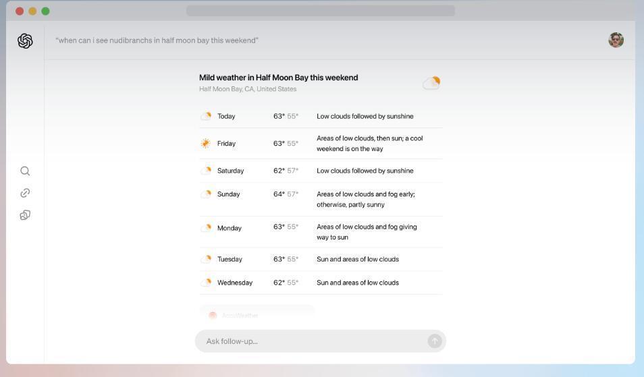644x377 pixels.
Task: Type in the Ask follow-up field
Action: [x=311, y=341]
